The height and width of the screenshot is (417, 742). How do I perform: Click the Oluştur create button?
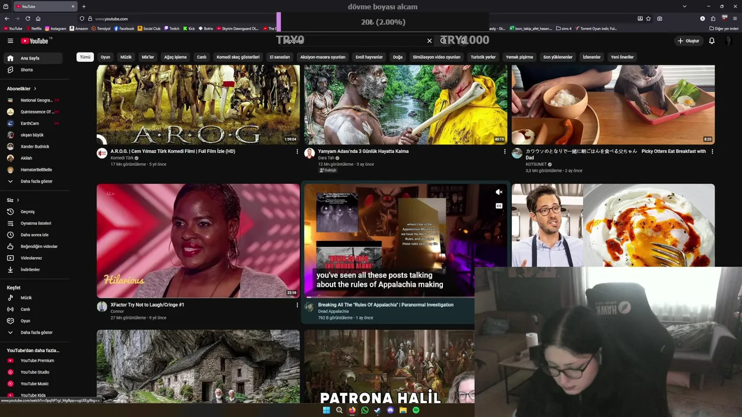(688, 41)
